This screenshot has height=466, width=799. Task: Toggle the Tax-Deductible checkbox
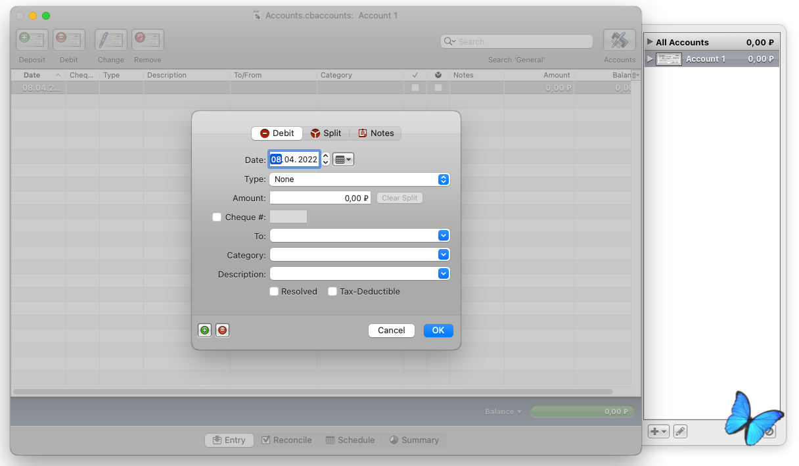(332, 292)
